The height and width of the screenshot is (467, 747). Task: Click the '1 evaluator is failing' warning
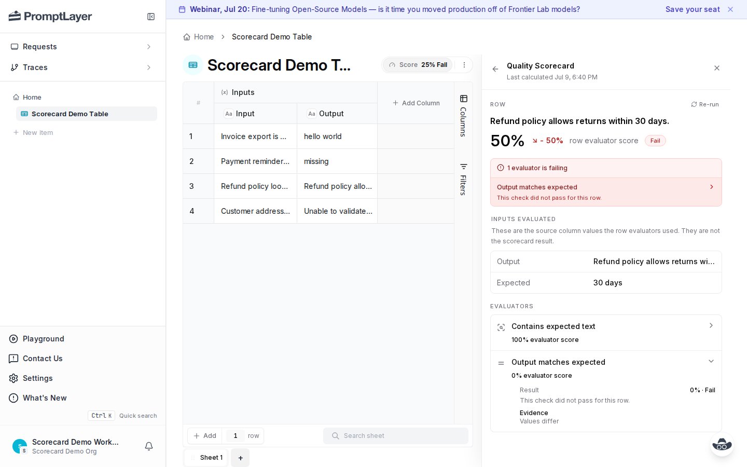point(606,168)
